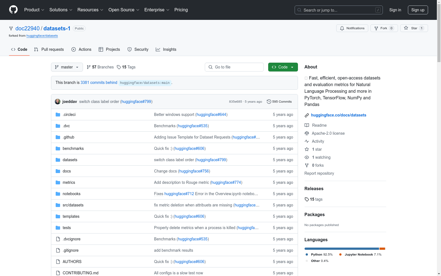Click the notebooks folder icon

(x=58, y=194)
